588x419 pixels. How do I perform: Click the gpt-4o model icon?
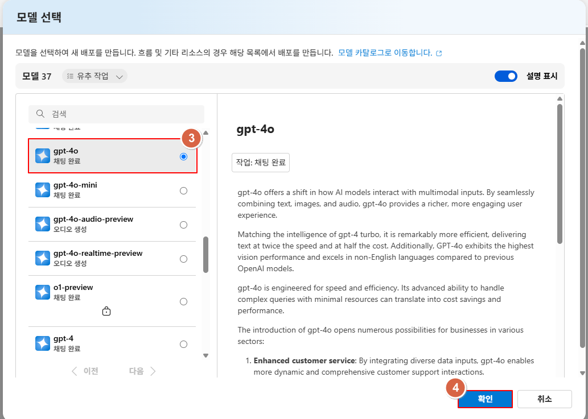coord(42,156)
